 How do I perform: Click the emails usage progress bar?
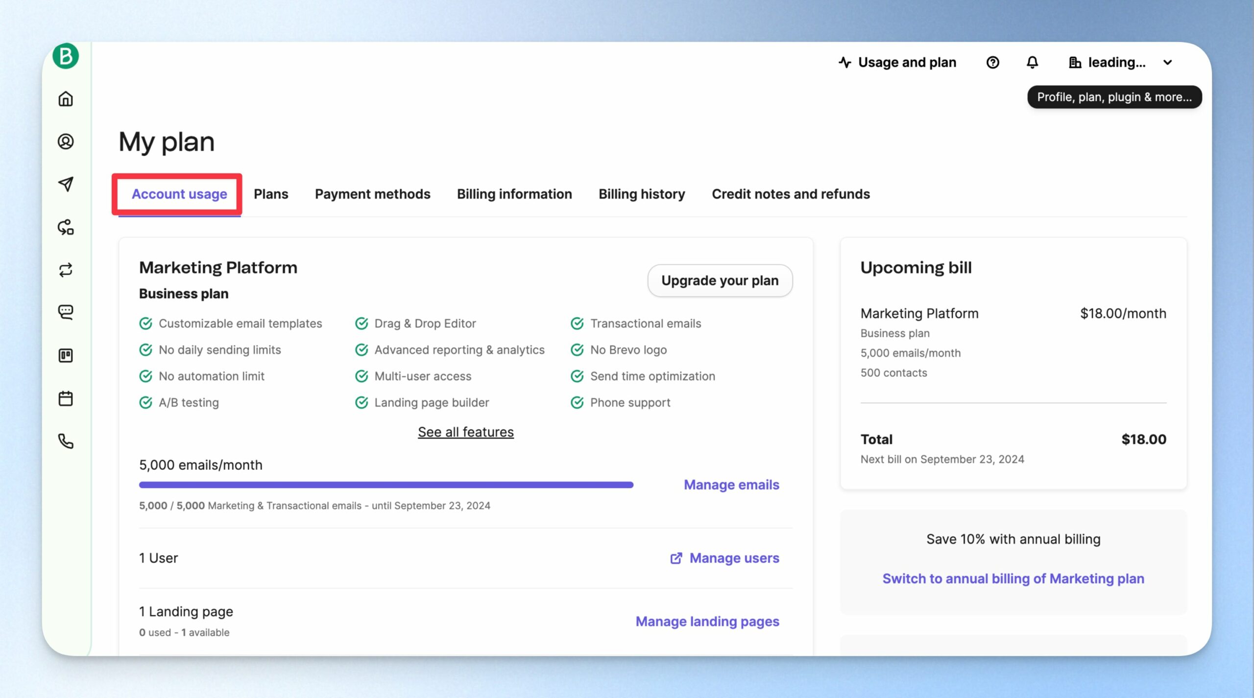[x=386, y=485]
